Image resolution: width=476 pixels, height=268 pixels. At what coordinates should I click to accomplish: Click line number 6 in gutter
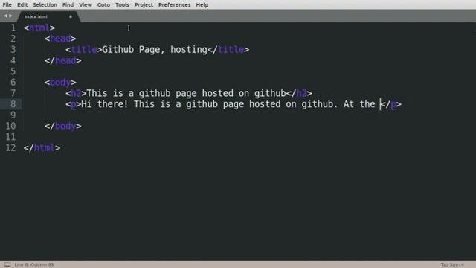coord(13,83)
